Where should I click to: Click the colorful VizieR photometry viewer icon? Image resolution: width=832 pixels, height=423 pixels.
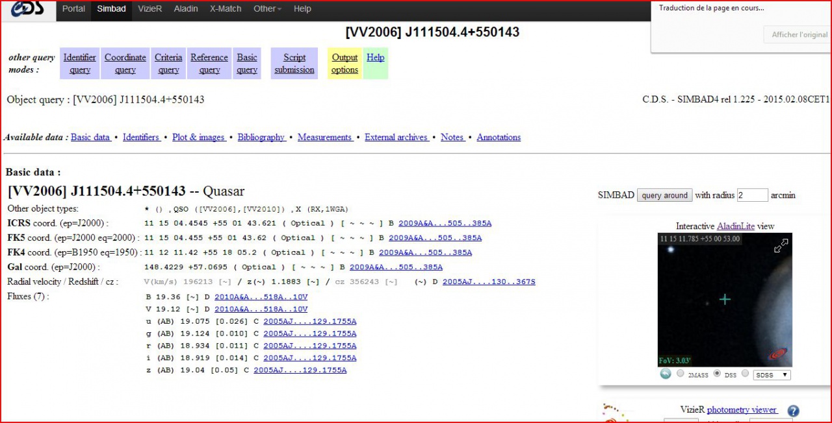612,411
